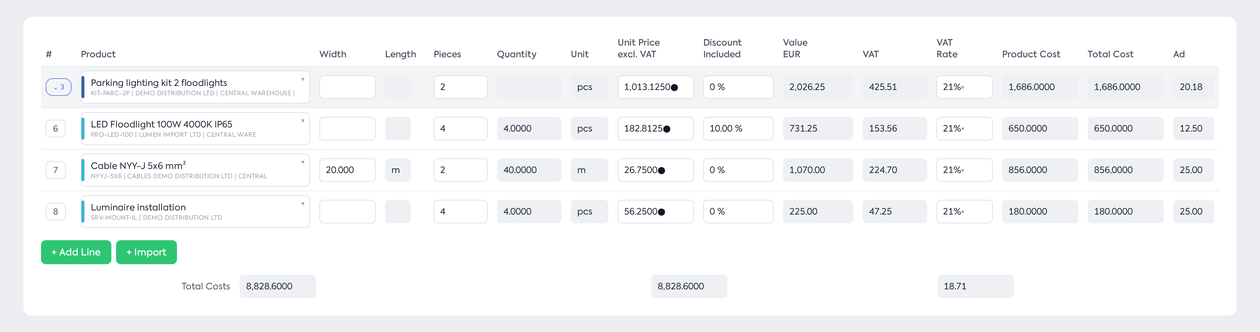Edit discount field in Luminaire installation row

(x=738, y=212)
